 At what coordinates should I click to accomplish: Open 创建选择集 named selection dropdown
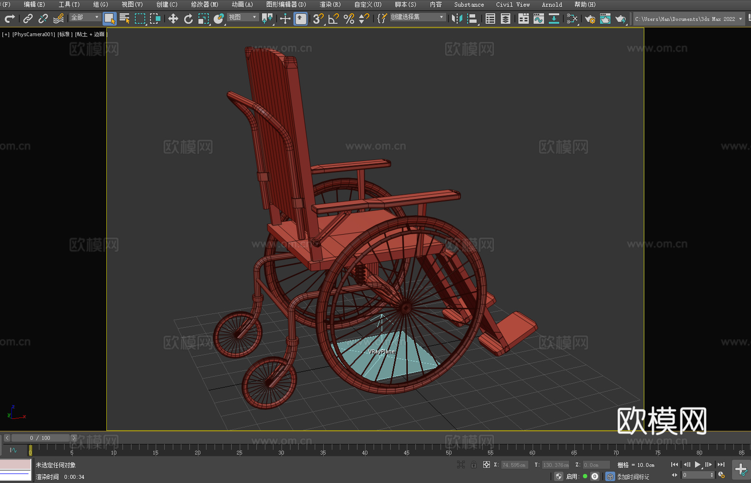tap(418, 17)
